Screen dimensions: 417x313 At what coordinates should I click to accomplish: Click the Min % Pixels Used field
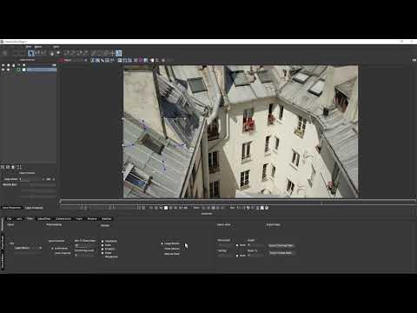point(84,245)
